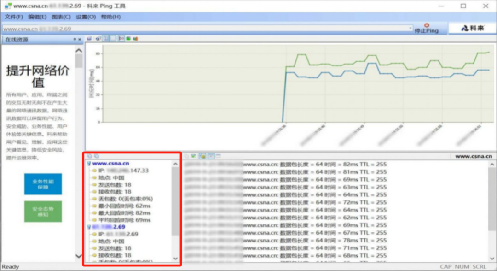Close the 在线资源 panel

[80, 39]
